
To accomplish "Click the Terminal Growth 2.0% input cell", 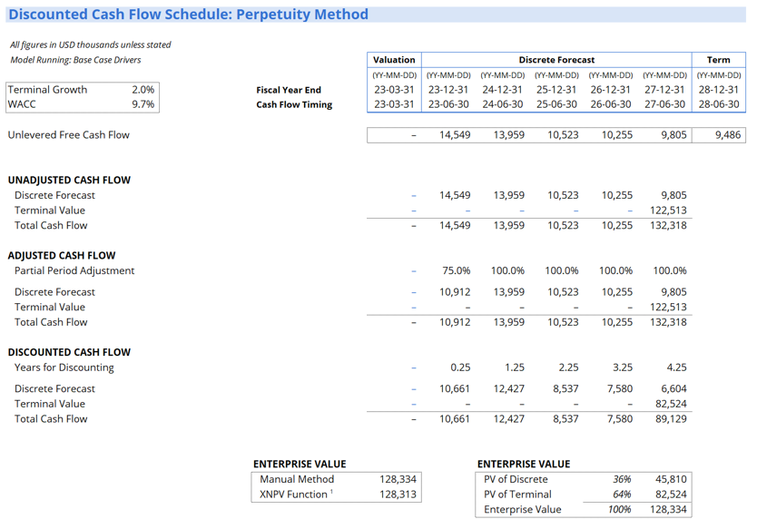I will [x=143, y=90].
